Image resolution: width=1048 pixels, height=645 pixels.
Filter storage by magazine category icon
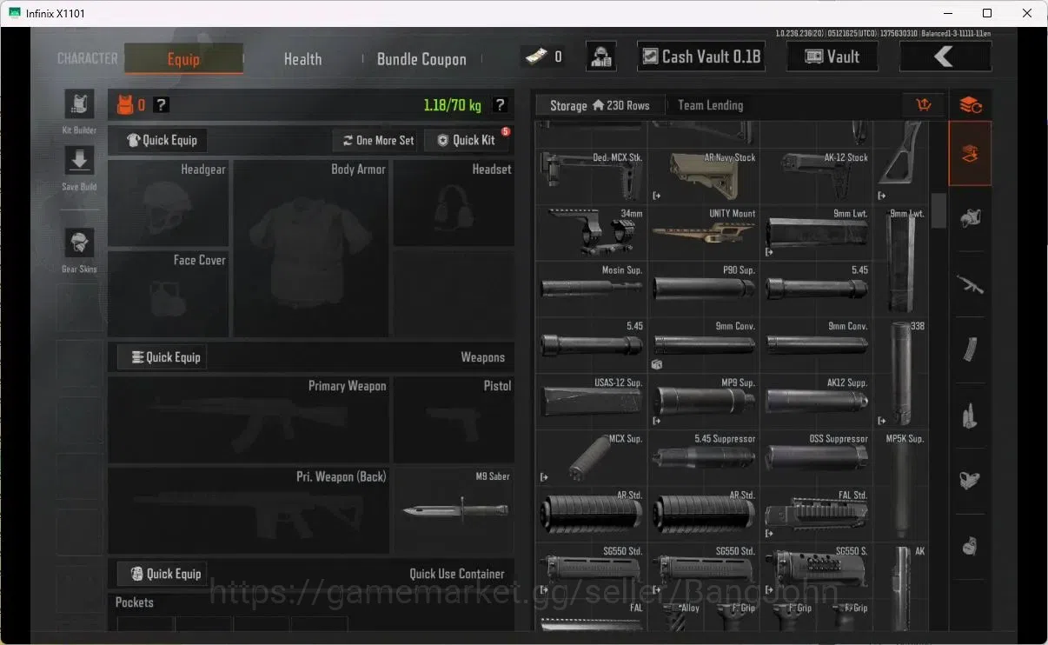tap(970, 350)
